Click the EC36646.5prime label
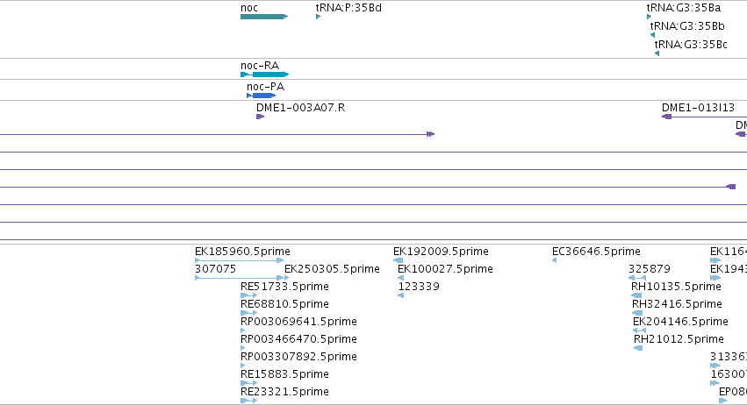 pyautogui.click(x=596, y=252)
